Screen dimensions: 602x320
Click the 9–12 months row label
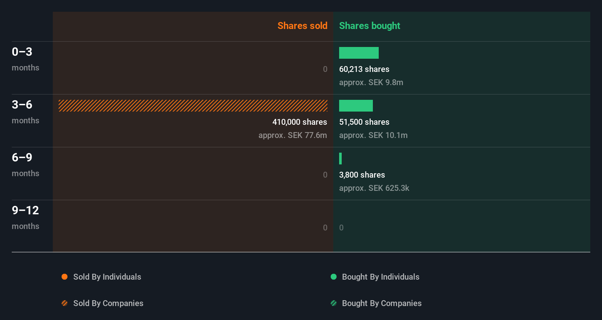[25, 218]
